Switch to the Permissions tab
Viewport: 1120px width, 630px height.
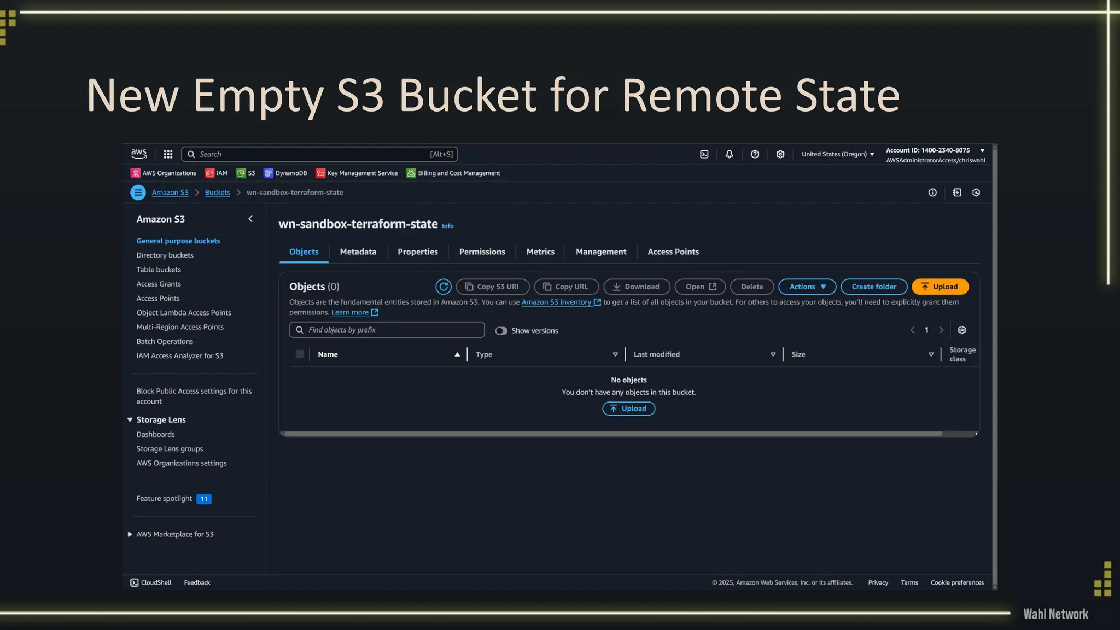click(482, 252)
